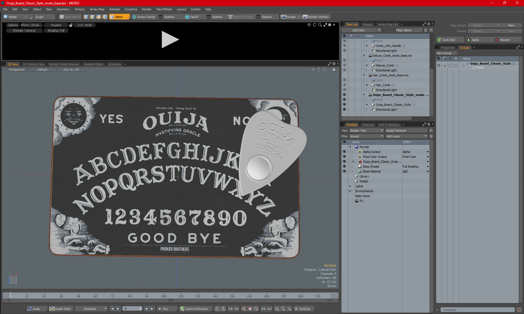Go to last frame in timeline
Screen dimensions: 524x314
point(153,309)
